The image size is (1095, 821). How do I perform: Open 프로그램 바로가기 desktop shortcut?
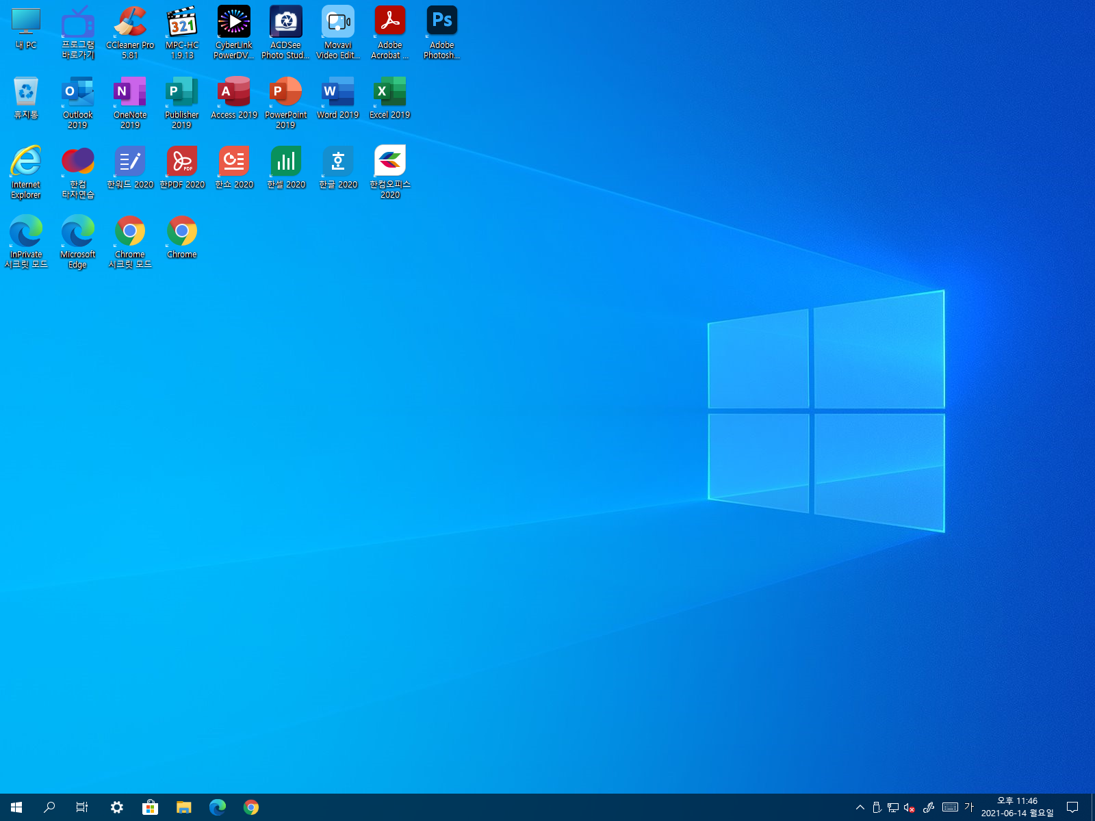click(x=78, y=33)
